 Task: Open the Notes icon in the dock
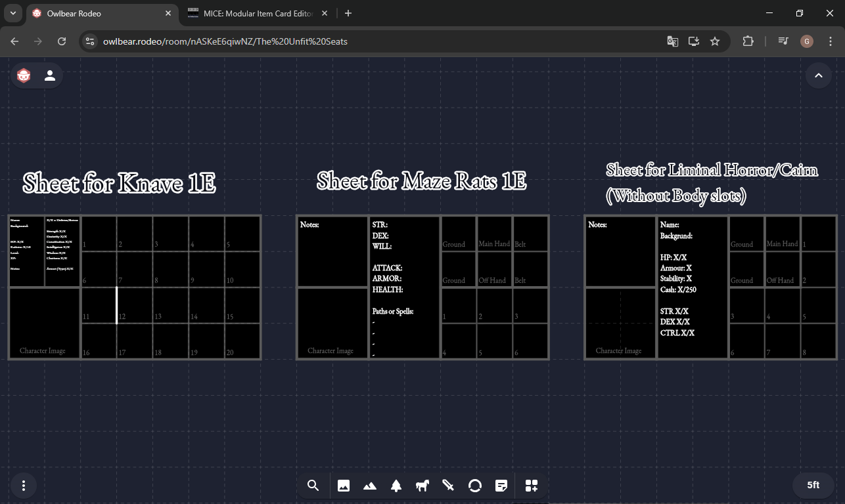tap(501, 486)
